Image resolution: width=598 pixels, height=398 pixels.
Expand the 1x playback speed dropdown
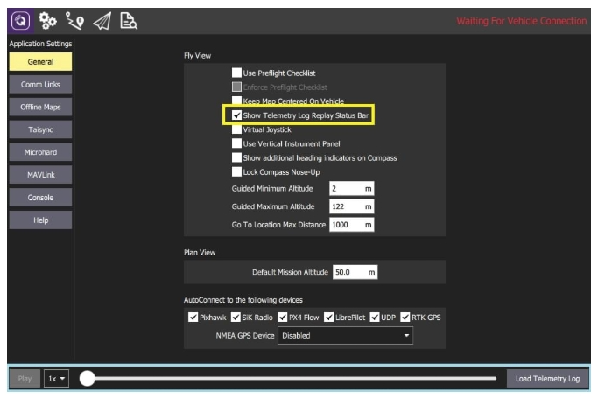[x=57, y=379]
